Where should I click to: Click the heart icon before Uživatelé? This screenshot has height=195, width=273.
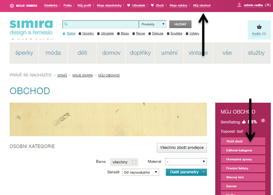click(129, 5)
